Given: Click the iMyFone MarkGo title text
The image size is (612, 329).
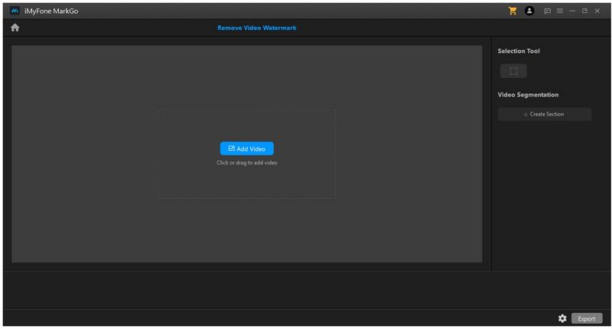Looking at the screenshot, I should pos(51,11).
